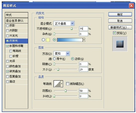The width and height of the screenshot is (136, 113).
Task: Select the 居中 source radio button
Action: point(54,59)
